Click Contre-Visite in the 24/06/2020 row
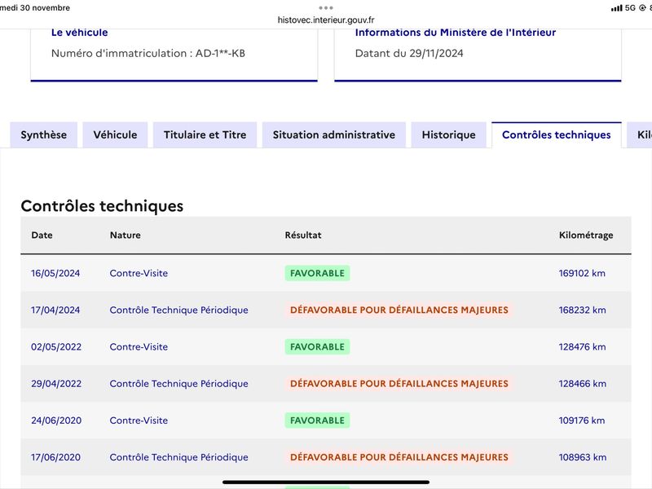This screenshot has width=652, height=489. (x=139, y=421)
